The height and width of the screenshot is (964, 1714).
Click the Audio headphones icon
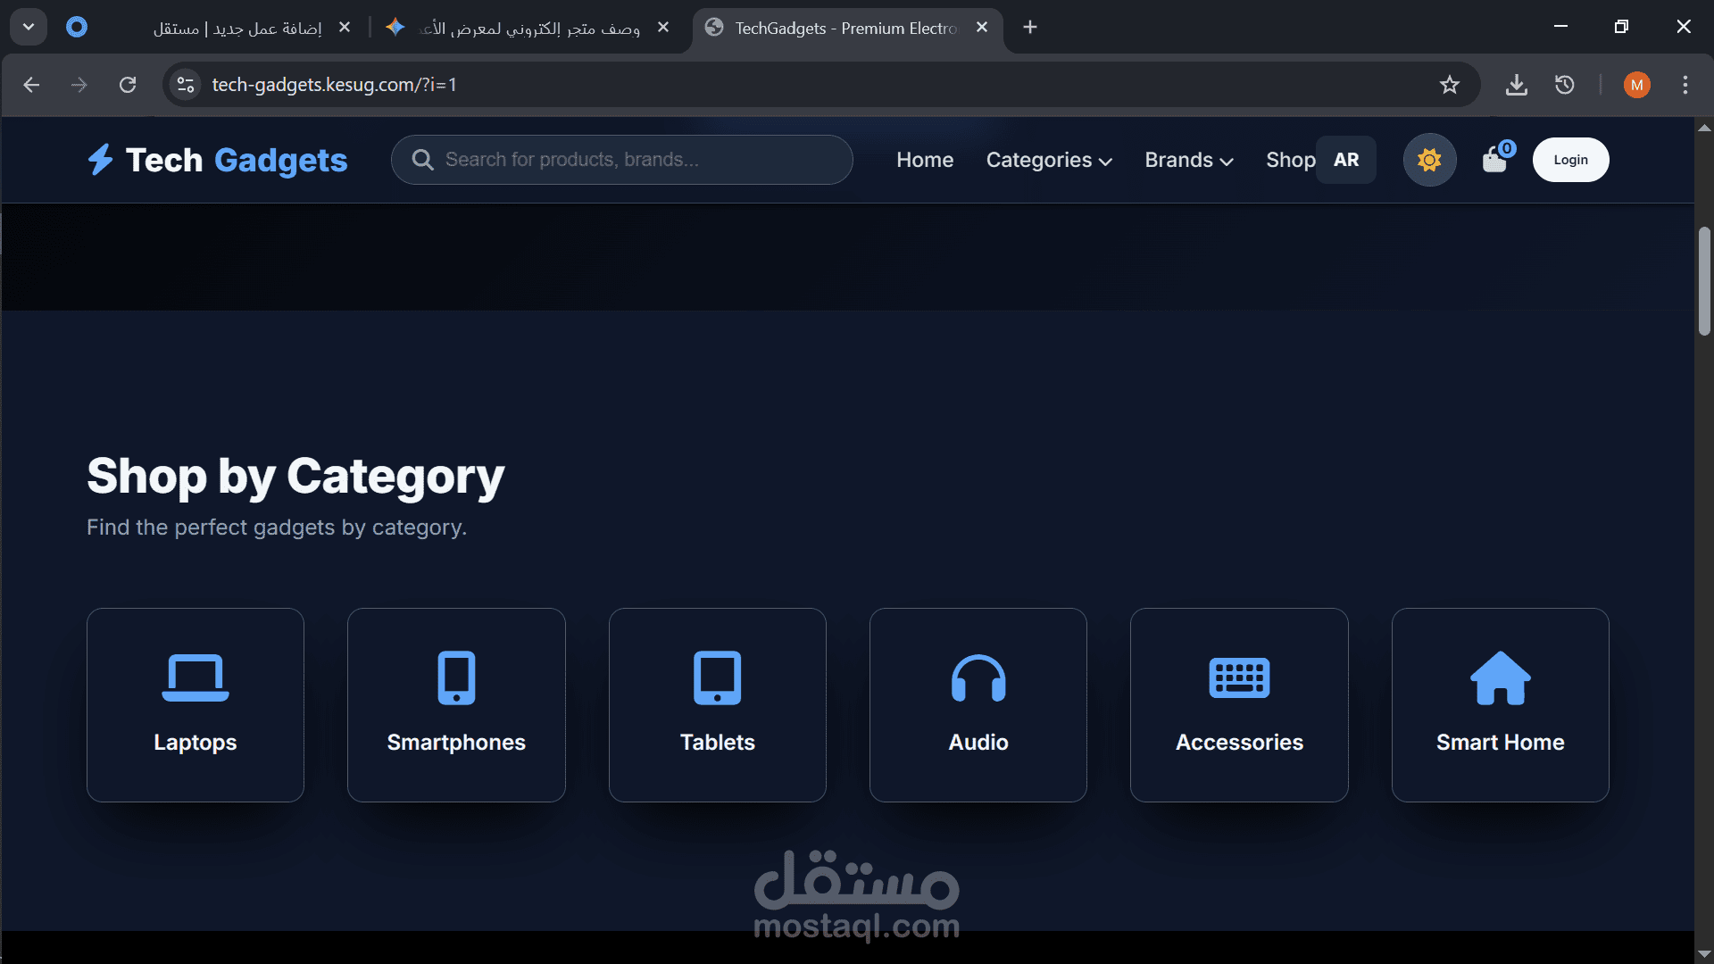[978, 677]
